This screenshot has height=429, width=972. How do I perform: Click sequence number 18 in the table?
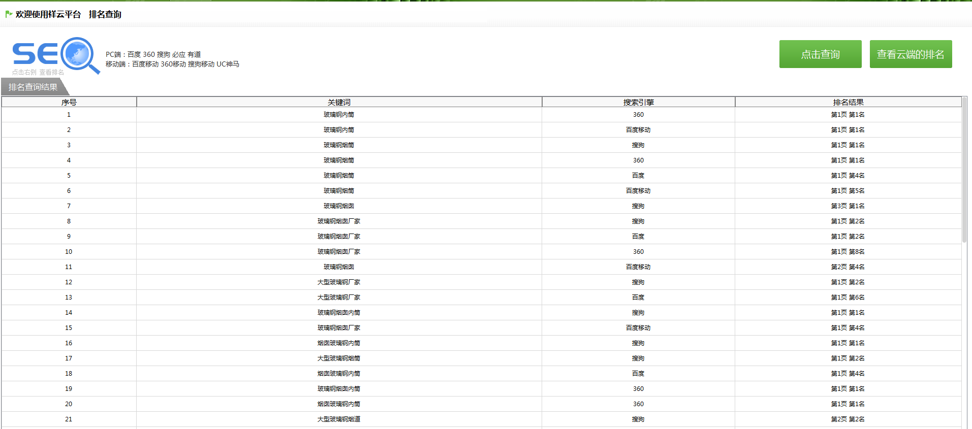[69, 374]
